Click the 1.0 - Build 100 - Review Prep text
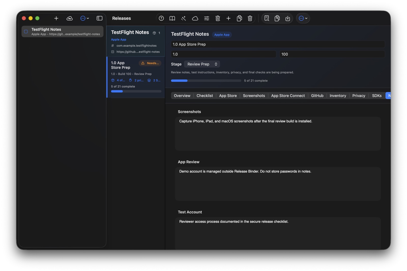The width and height of the screenshot is (407, 271). tap(131, 74)
